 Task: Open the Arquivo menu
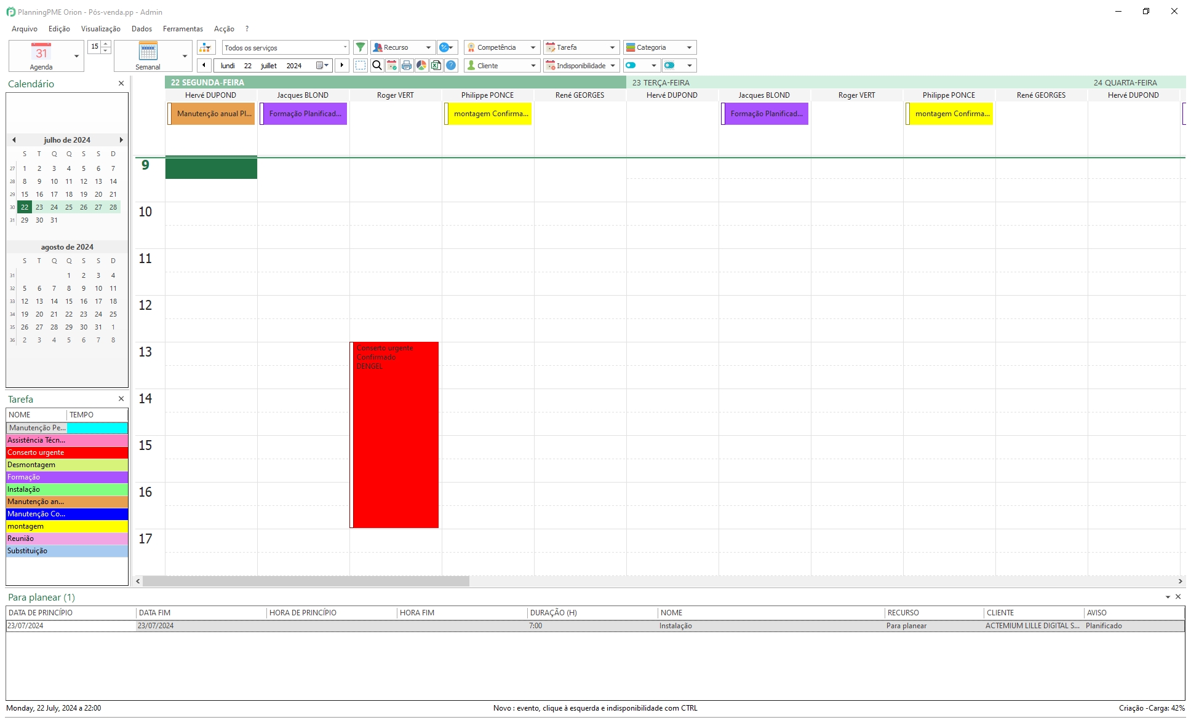coord(25,29)
